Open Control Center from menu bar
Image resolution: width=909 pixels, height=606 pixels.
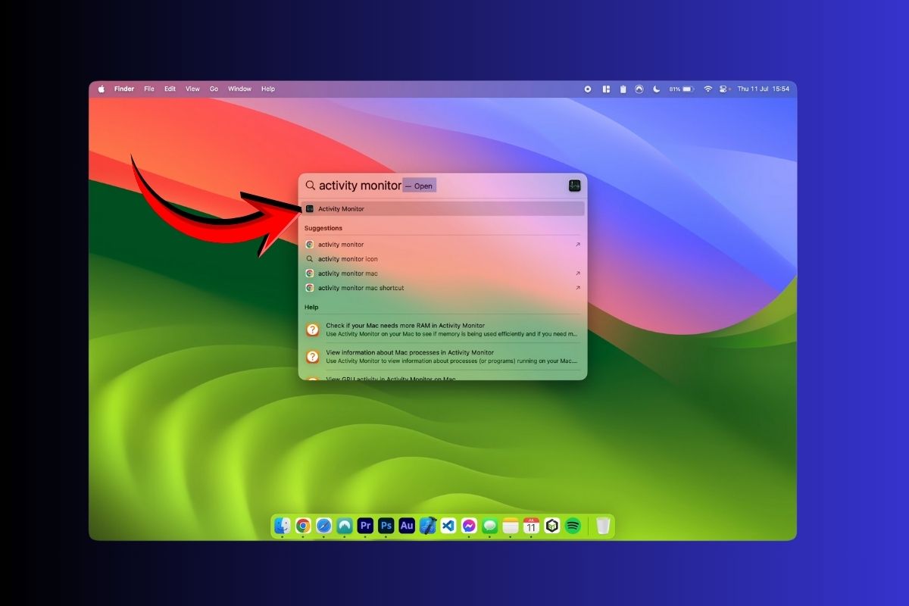723,89
